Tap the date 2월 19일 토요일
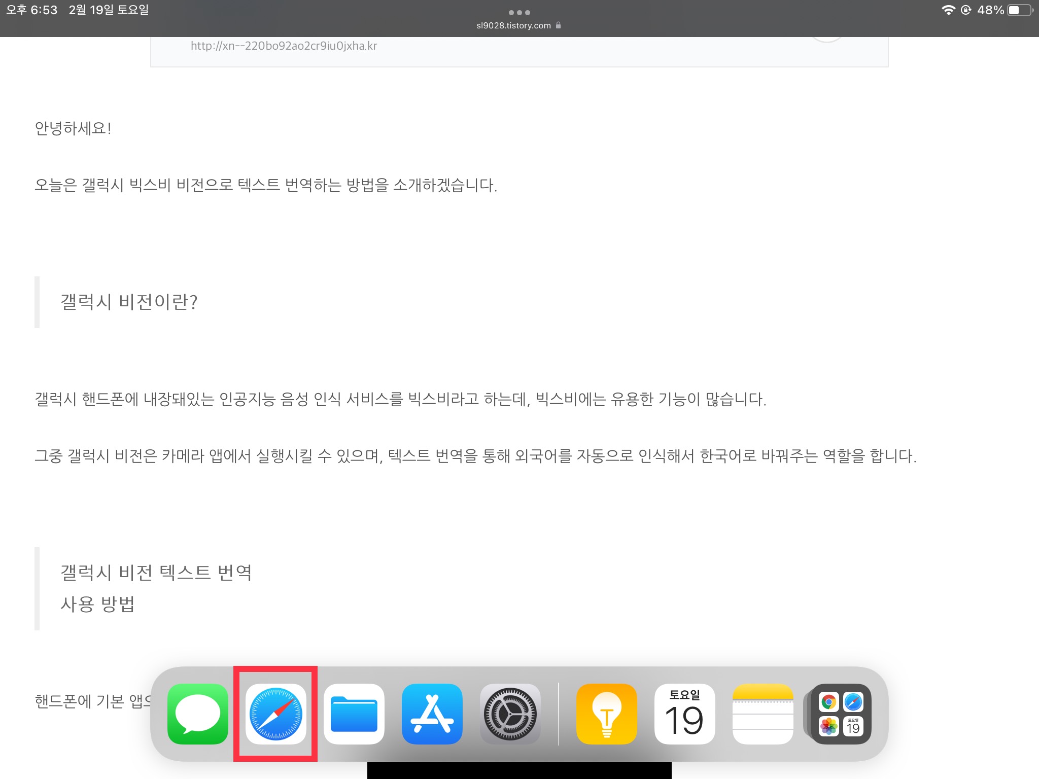 point(109,10)
